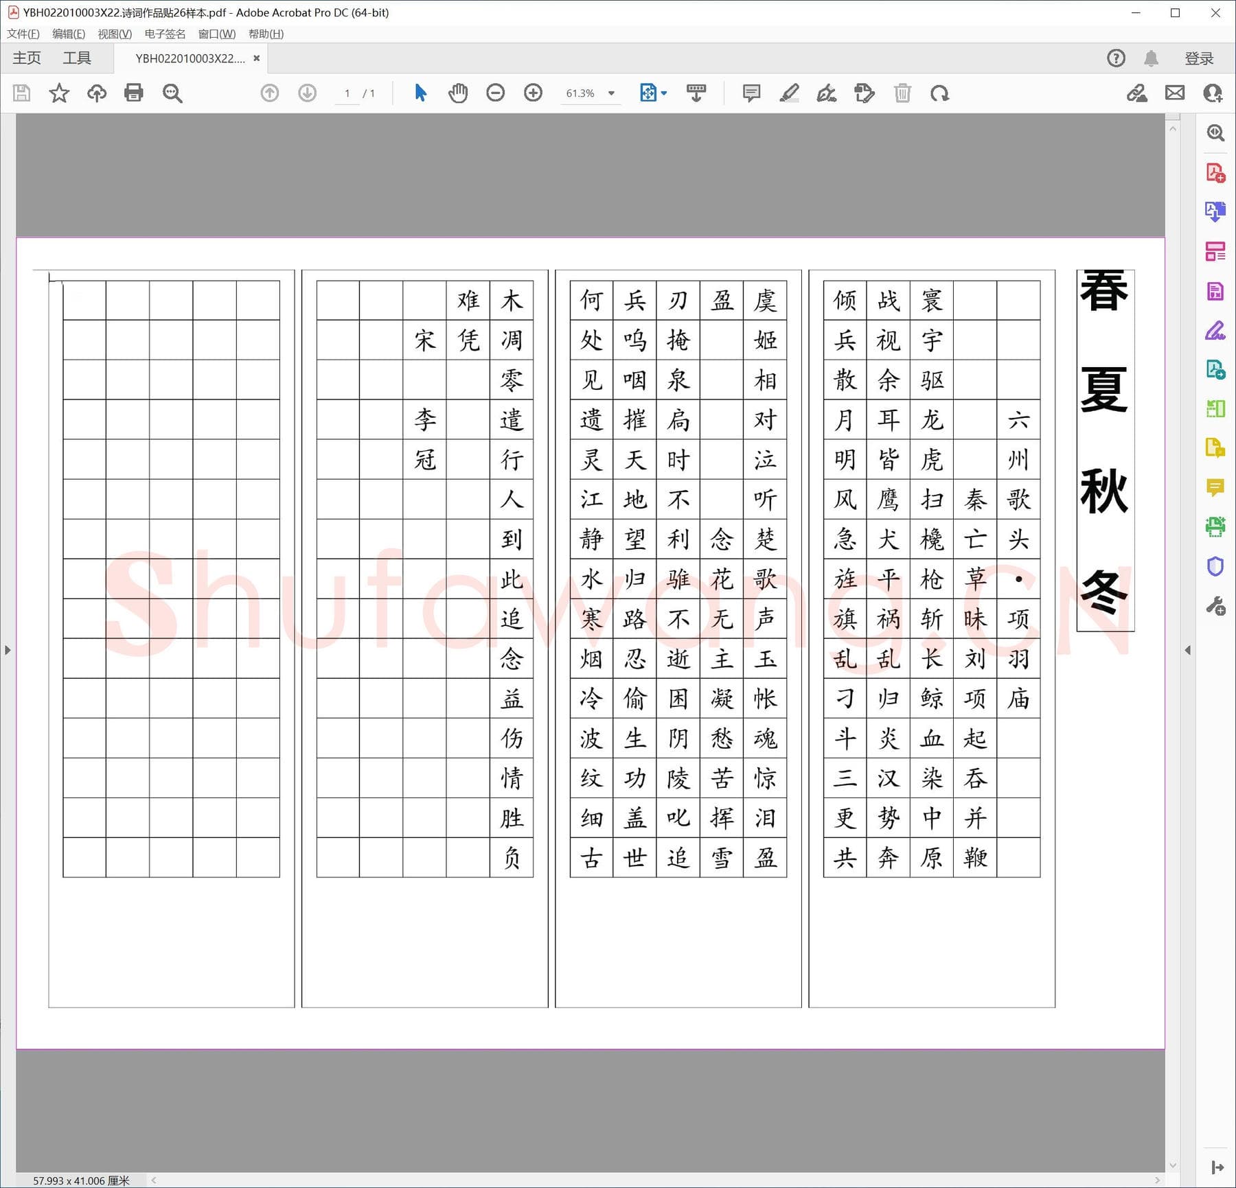The width and height of the screenshot is (1236, 1188).
Task: Expand right pane with bottom arrow icon
Action: (x=1217, y=1167)
